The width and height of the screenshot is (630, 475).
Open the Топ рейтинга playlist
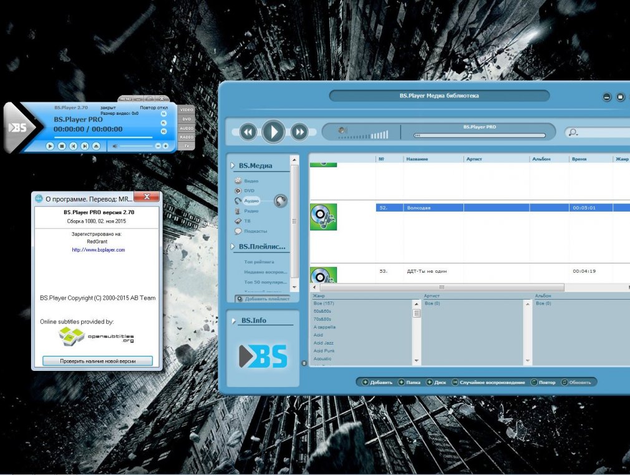click(259, 262)
